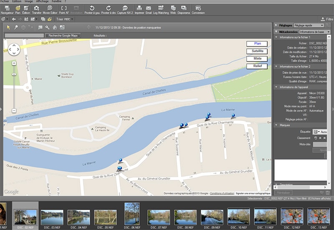The image size is (334, 230).
Task: Go back with the left arrow
Action: (14, 19)
